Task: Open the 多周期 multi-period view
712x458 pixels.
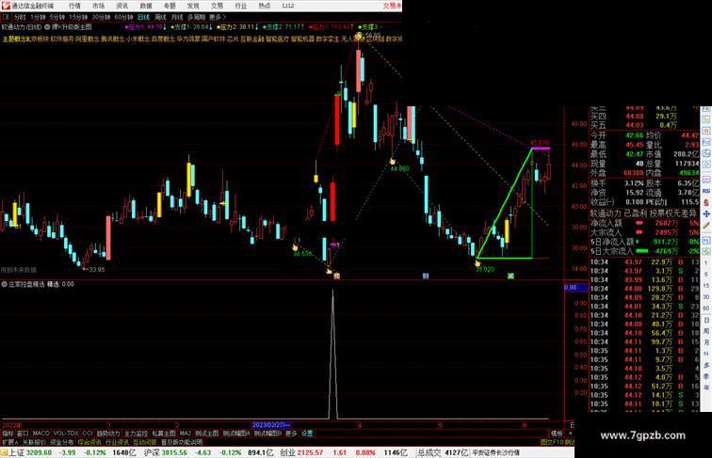Action: click(x=196, y=17)
